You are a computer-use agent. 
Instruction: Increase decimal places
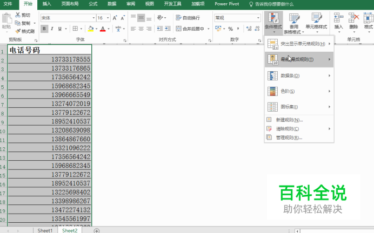(249, 29)
